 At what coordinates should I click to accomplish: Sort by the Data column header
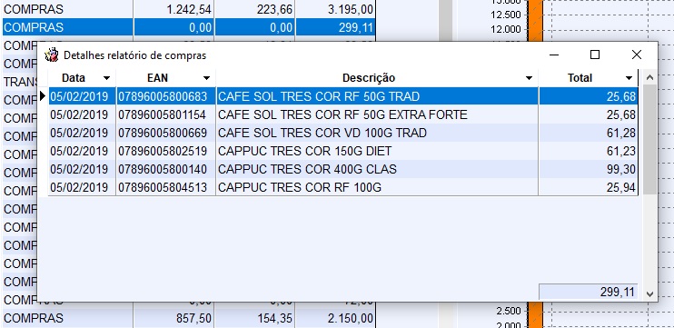click(x=74, y=78)
